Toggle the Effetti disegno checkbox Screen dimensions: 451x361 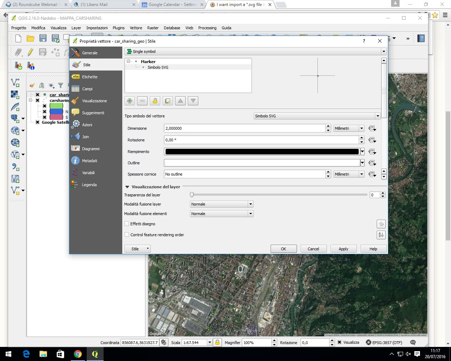[126, 224]
